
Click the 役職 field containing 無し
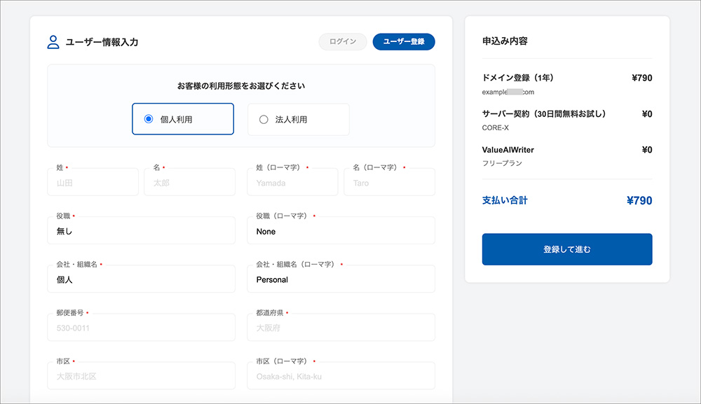pos(140,230)
